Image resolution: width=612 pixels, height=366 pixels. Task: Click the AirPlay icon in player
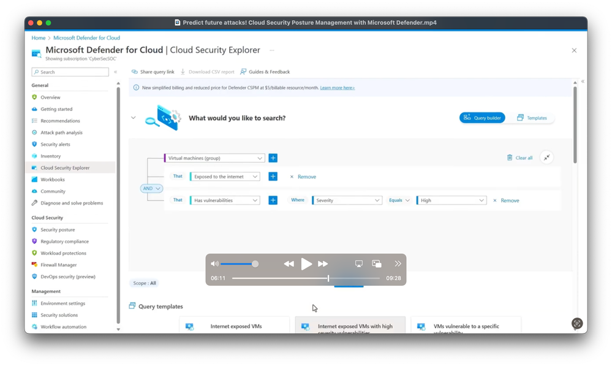[x=359, y=264]
